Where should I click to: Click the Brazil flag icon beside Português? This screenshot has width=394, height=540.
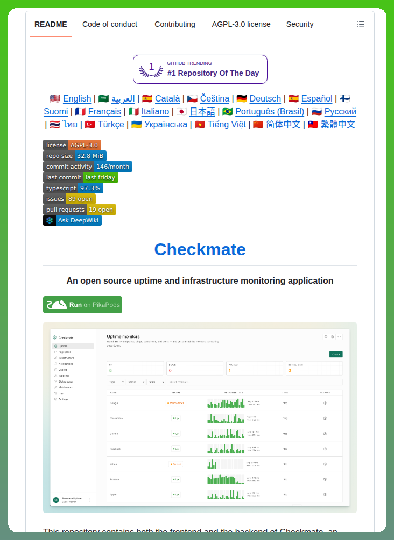[227, 112]
